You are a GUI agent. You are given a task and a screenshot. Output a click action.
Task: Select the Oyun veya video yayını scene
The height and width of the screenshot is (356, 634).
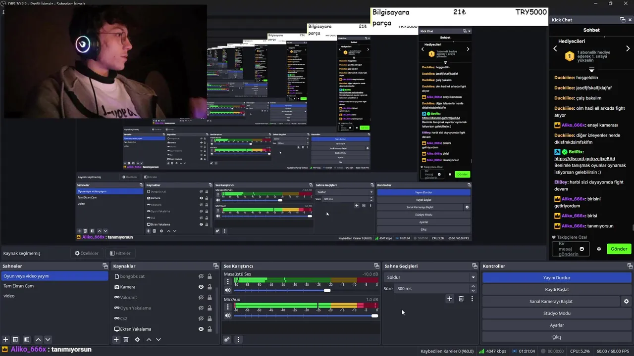(x=54, y=276)
